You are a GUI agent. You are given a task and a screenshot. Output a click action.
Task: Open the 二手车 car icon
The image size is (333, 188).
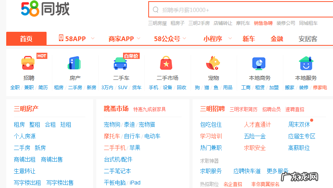[120, 63]
